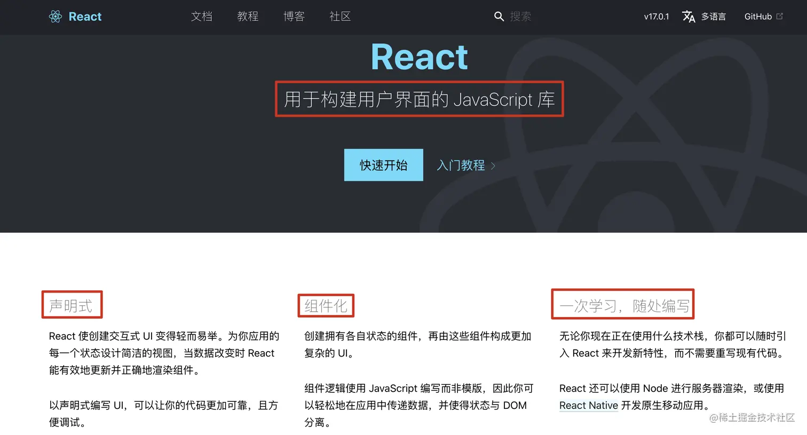Click the 用于构建用户界面的 JavaScript 库 tagline
Screen dimensions: 807x435
pyautogui.click(x=420, y=99)
